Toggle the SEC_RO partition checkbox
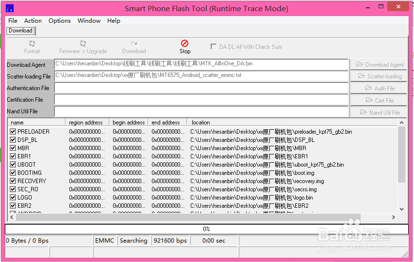Image resolution: width=414 pixels, height=262 pixels. pyautogui.click(x=13, y=189)
